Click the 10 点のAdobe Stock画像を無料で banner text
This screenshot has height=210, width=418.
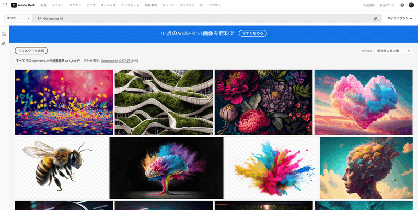pyautogui.click(x=198, y=33)
